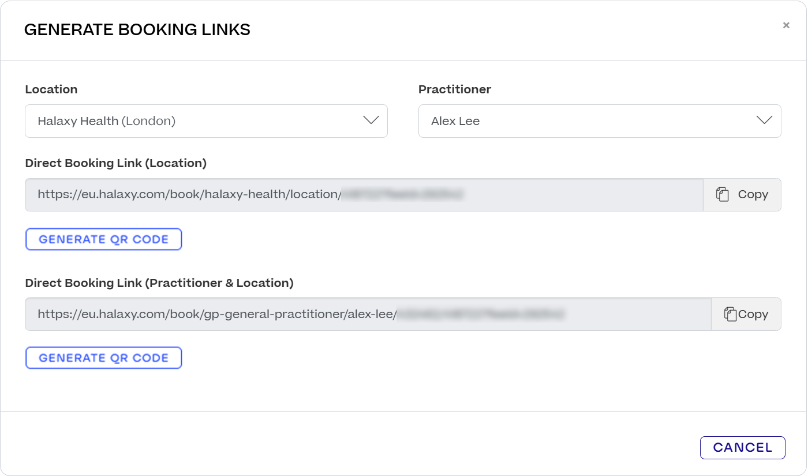Generate QR code for Practitioner & Location link
This screenshot has width=808, height=476.
104,358
